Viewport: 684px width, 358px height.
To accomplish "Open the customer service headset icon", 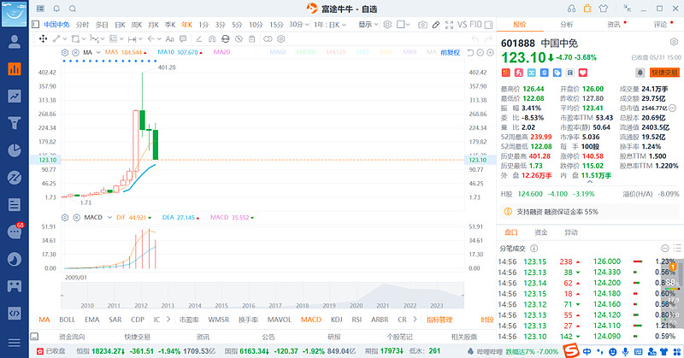I will (571, 9).
